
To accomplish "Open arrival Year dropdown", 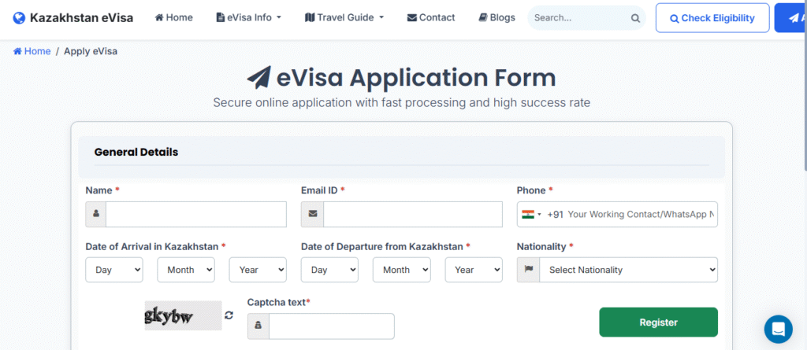I will coord(258,270).
